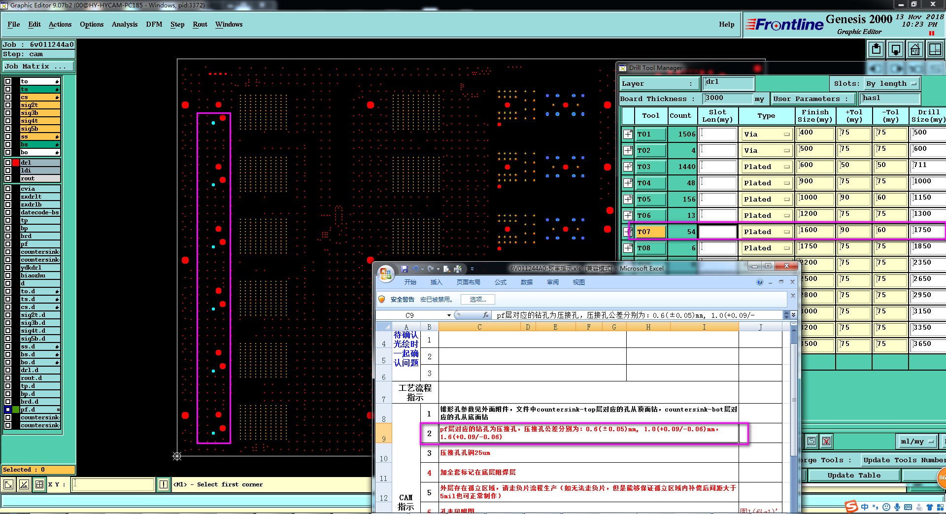The image size is (946, 514).
Task: Click the Home view icon
Action: (x=915, y=49)
